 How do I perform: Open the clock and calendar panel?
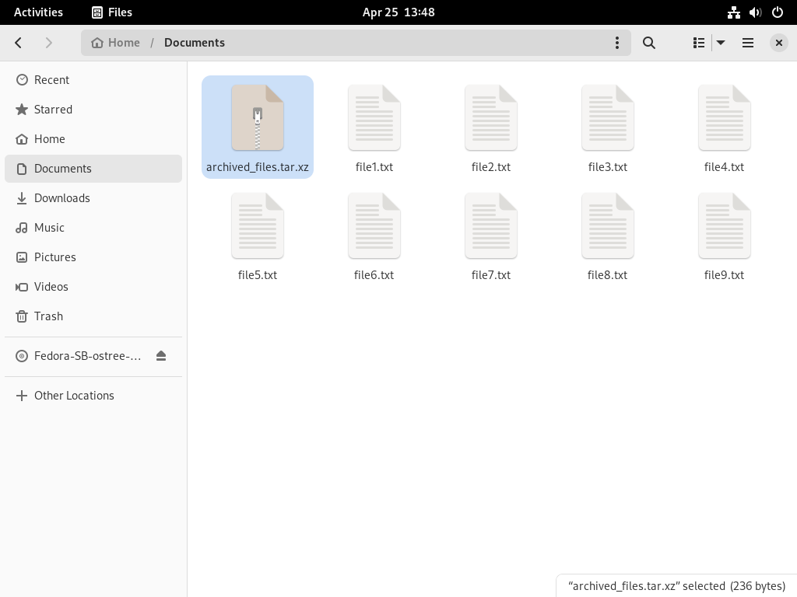398,12
